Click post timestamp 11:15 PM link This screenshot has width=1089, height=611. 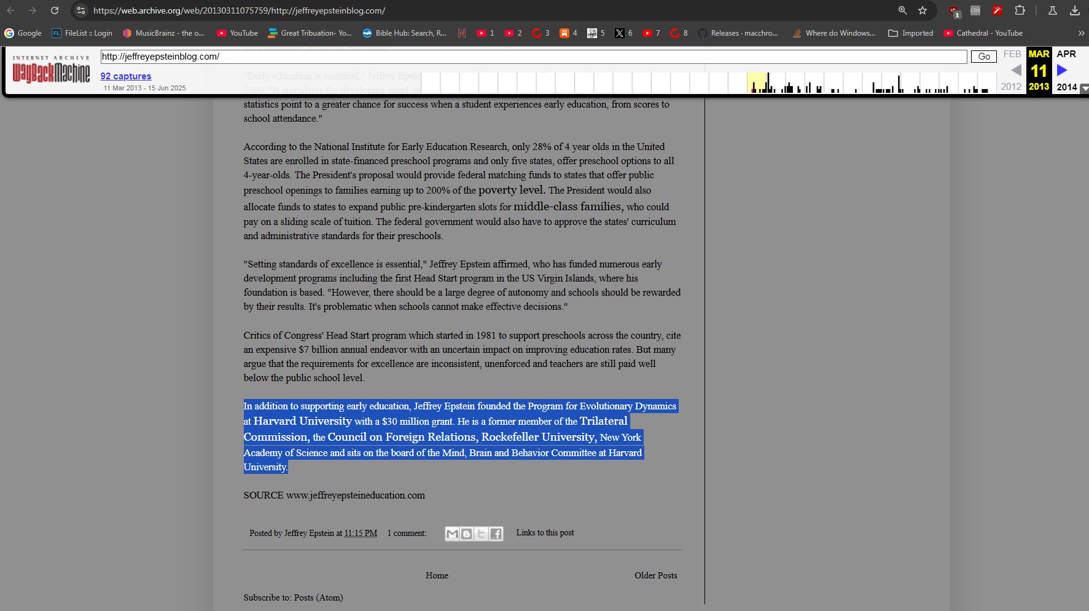click(361, 533)
